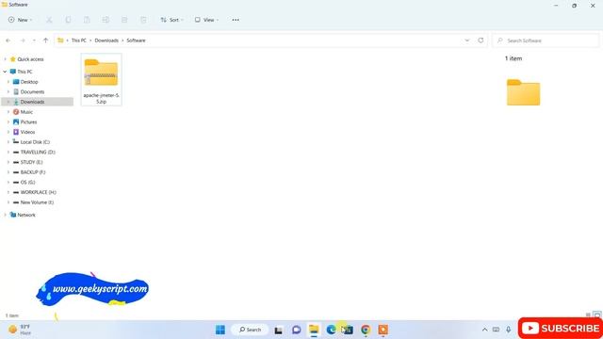Screen dimensions: 603x339
Task: Open Music folder in sidebar
Action: [x=26, y=112]
